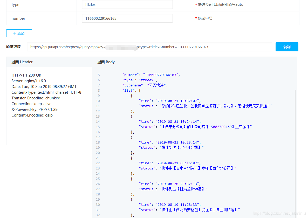The height and width of the screenshot is (218, 308).
Task: Click the number field with TT6600229166163
Action: (127, 18)
